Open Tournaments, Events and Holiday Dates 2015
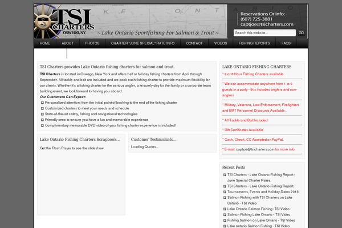The height and width of the screenshot is (228, 342). (x=263, y=192)
